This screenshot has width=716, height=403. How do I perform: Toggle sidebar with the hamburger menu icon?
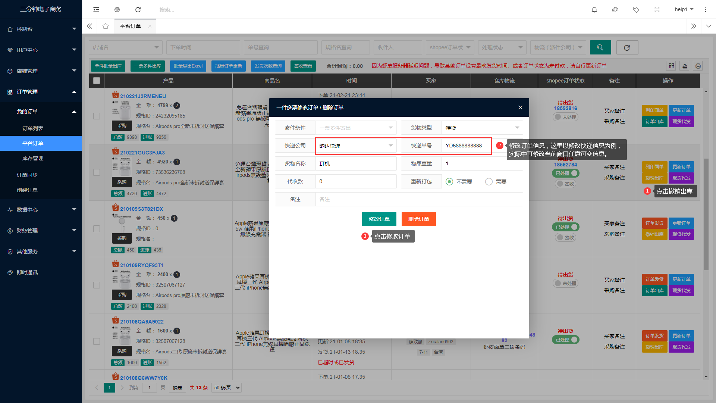[96, 10]
